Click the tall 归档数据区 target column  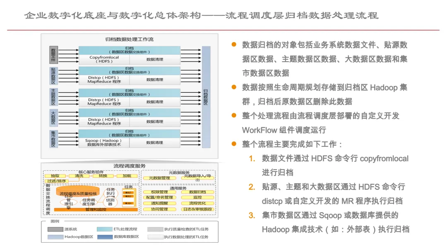(x=206, y=97)
